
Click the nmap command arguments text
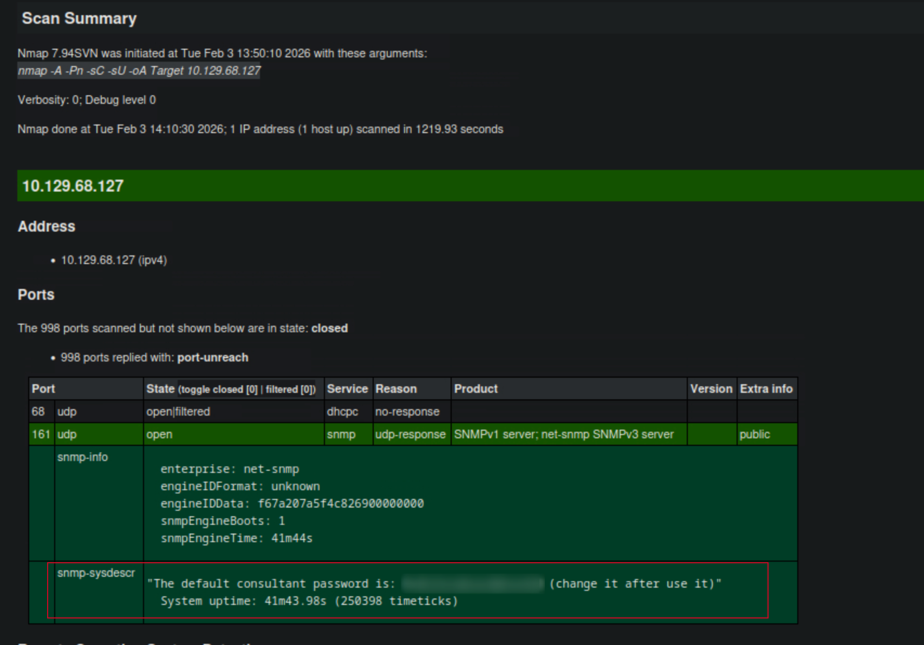pyautogui.click(x=139, y=70)
